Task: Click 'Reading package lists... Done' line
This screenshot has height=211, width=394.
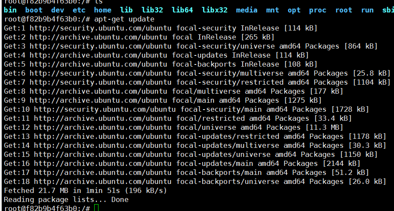Action: tap(66, 200)
